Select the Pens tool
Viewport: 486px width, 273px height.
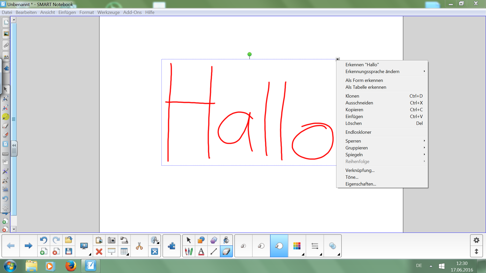click(x=189, y=252)
